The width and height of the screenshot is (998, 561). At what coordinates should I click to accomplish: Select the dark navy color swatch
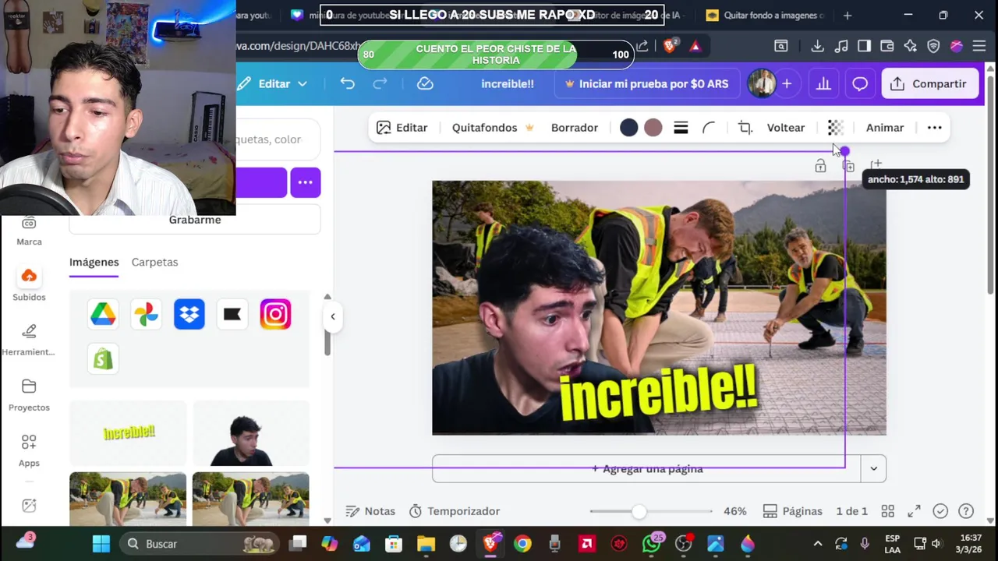[628, 128]
